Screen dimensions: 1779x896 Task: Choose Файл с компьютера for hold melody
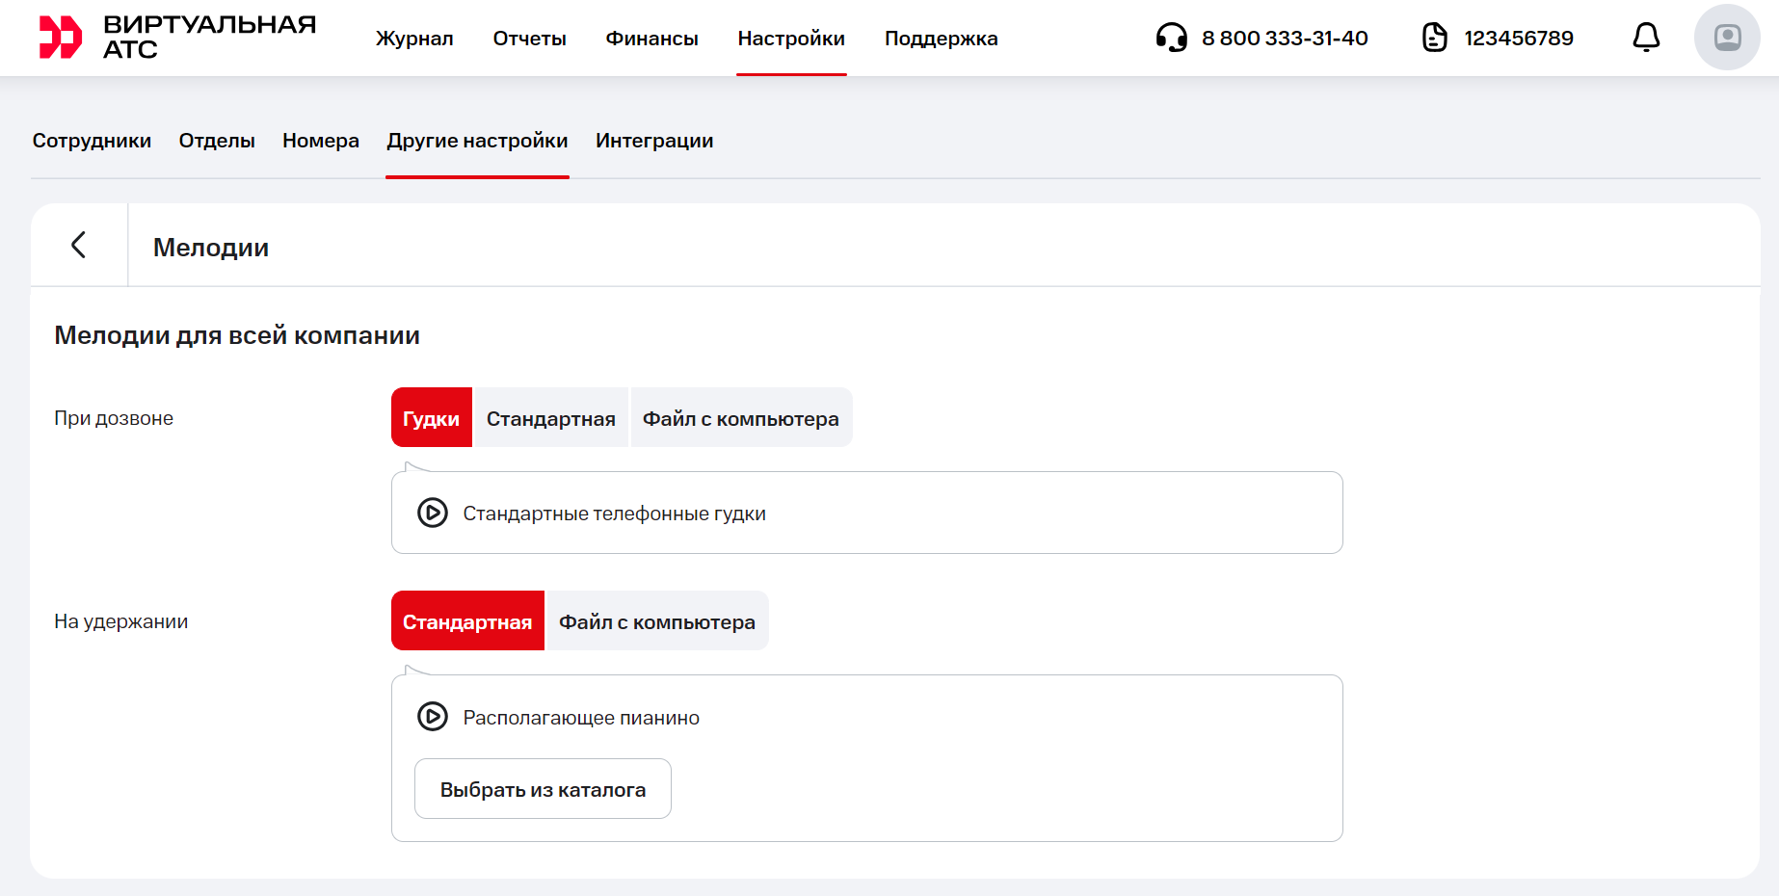tap(656, 621)
